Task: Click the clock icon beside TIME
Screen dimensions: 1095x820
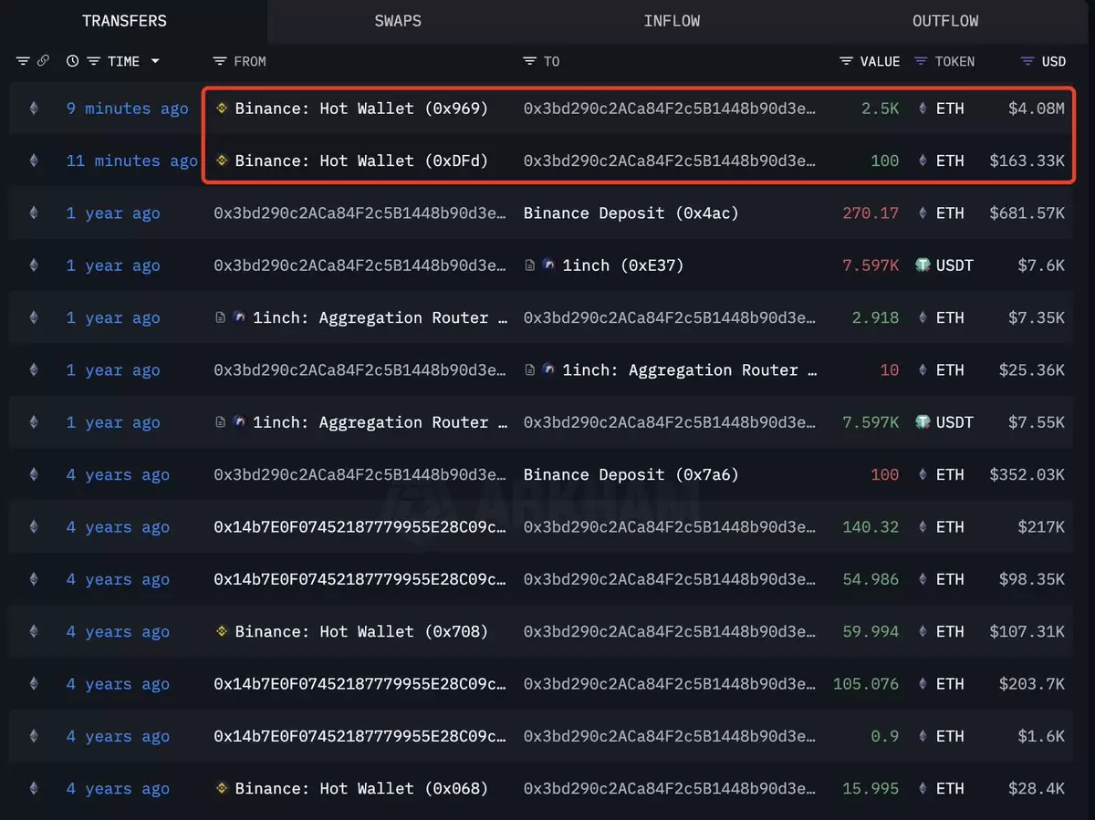Action: click(73, 61)
